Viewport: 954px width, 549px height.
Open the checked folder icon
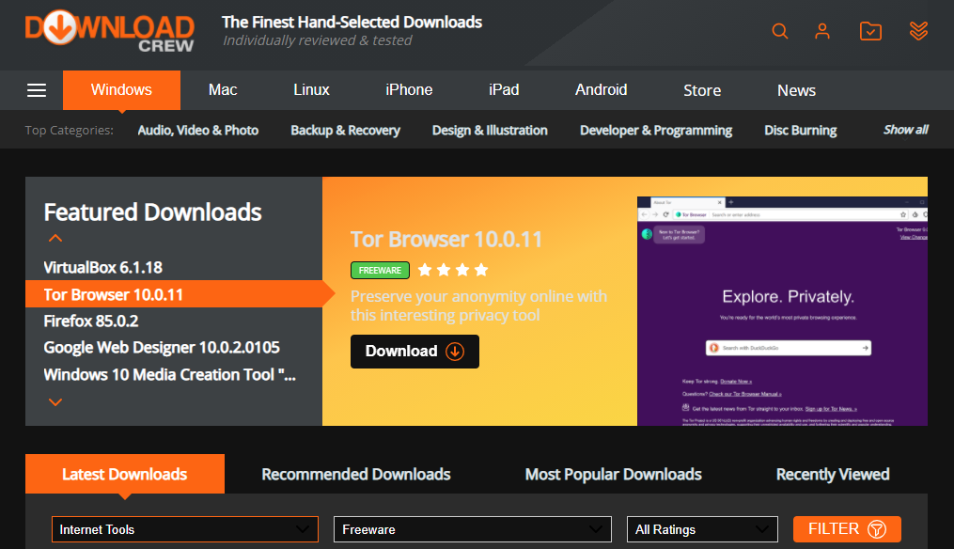pos(870,31)
